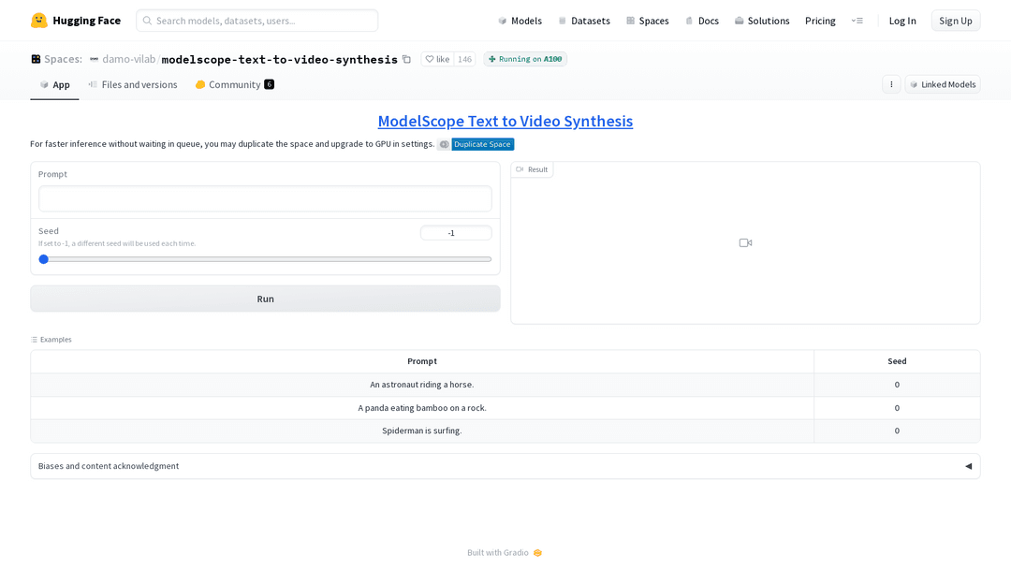1011x569 pixels.
Task: Go to Spaces in top navigation
Action: point(648,21)
